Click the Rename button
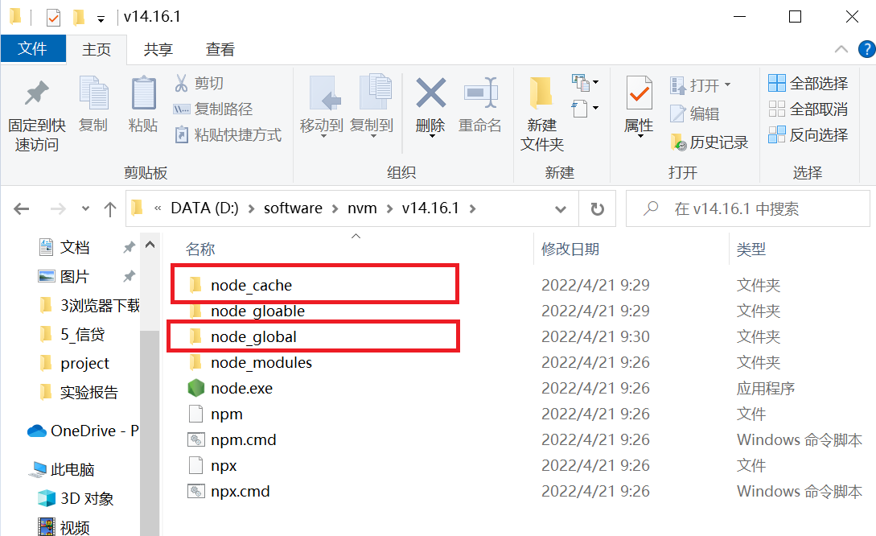This screenshot has width=876, height=536. [480, 105]
